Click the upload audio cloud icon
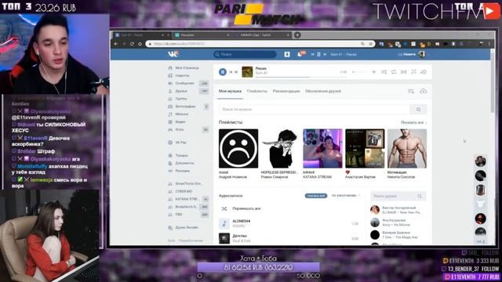Viewport: 502px width, 282px height. pos(424,92)
